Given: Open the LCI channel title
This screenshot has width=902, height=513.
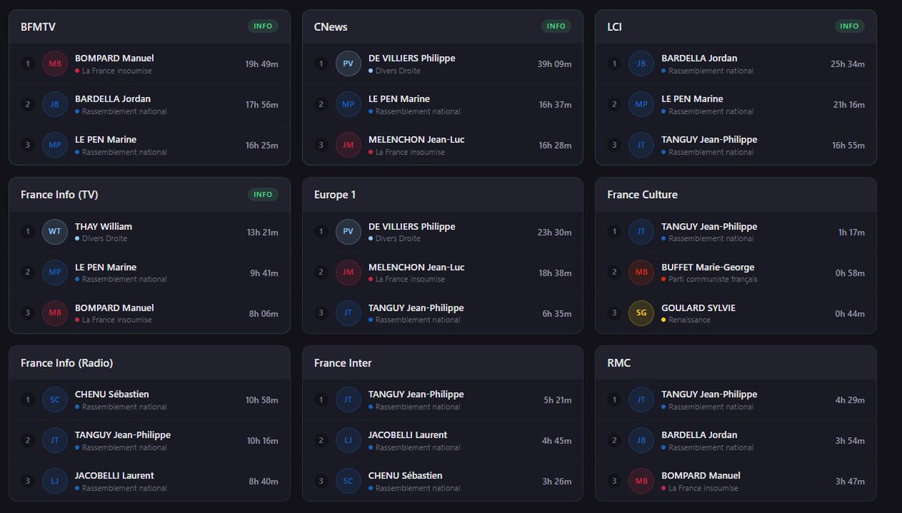Looking at the screenshot, I should point(615,27).
